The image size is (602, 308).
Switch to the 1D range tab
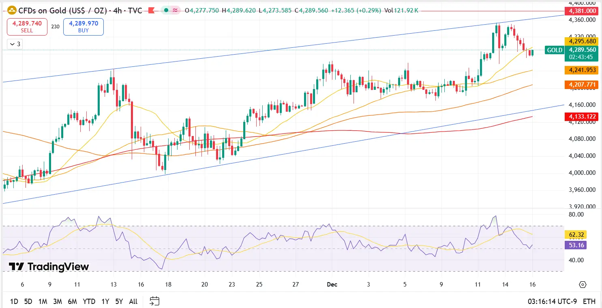point(15,301)
